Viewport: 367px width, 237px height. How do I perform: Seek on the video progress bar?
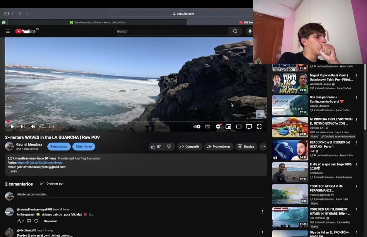[x=136, y=121]
